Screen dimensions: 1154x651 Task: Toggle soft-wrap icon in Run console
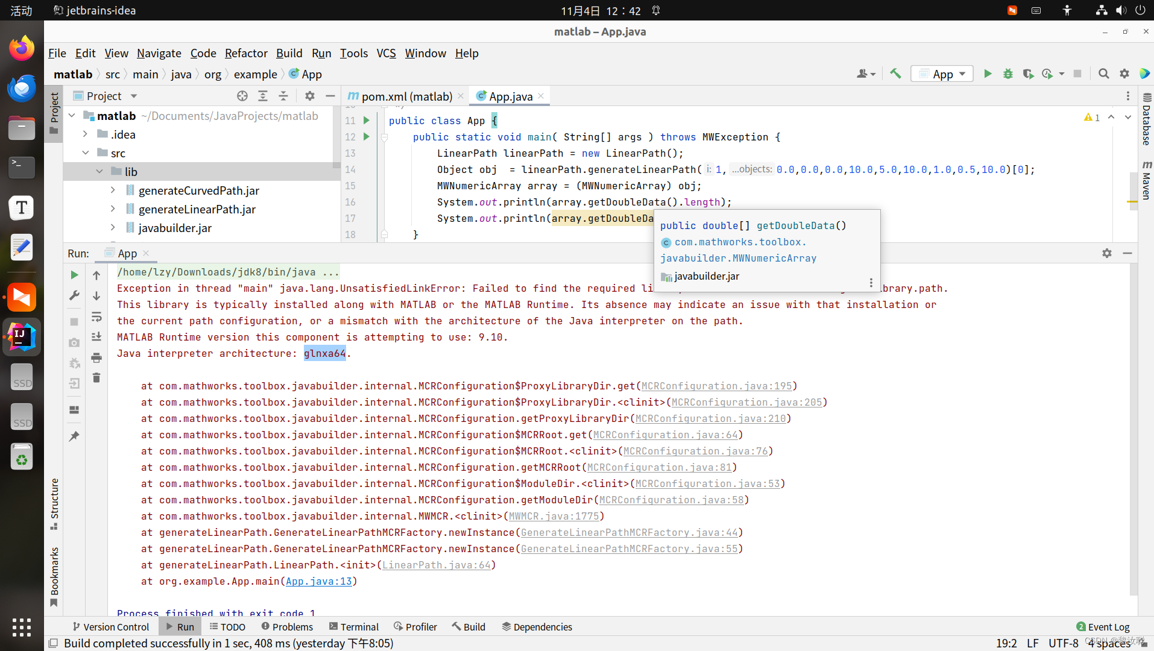[96, 317]
